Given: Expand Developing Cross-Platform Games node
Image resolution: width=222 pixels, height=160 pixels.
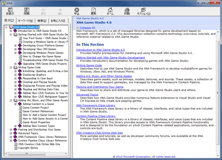Looking at the screenshot, I should [x=16, y=45].
